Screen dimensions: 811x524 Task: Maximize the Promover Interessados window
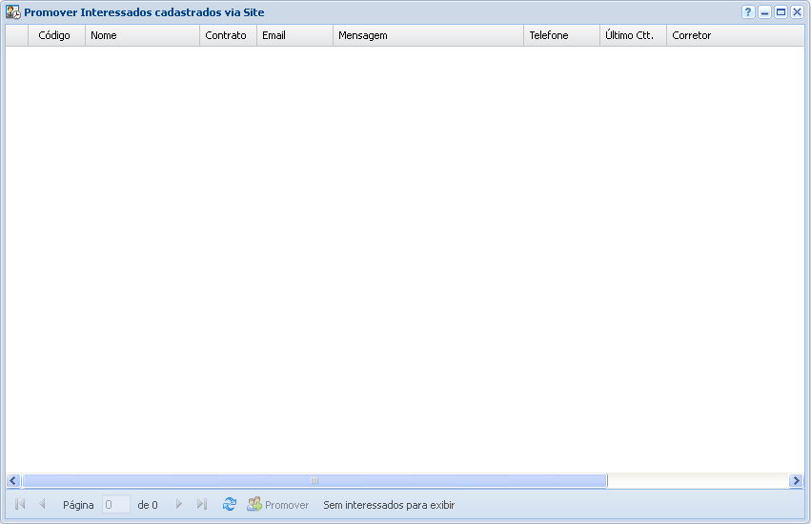coord(781,12)
